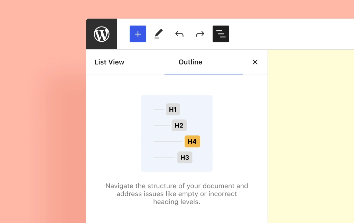Viewport: 354px width, 223px height.
Task: Close the Document Overview panel
Action: (x=255, y=62)
